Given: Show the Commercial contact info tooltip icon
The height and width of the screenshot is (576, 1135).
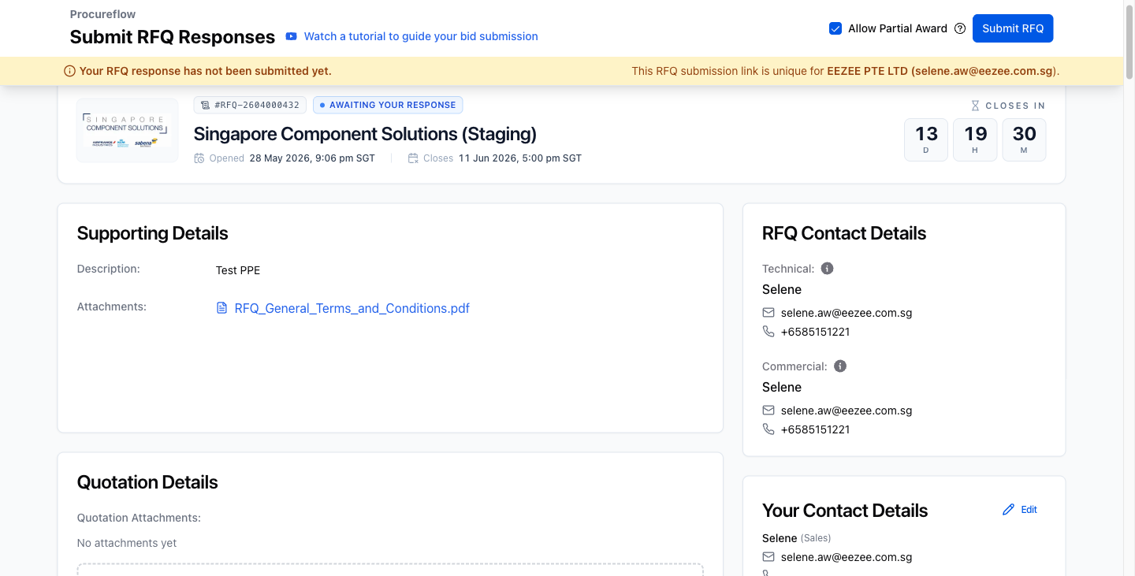Looking at the screenshot, I should tap(840, 366).
